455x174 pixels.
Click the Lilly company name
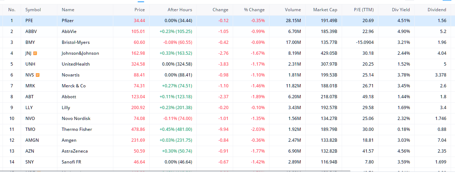pyautogui.click(x=66, y=108)
